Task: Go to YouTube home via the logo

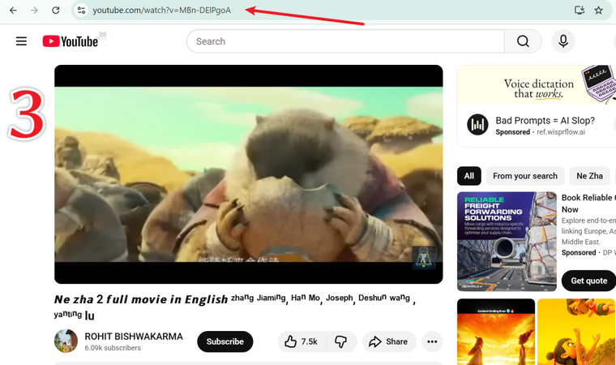Action: 71,41
